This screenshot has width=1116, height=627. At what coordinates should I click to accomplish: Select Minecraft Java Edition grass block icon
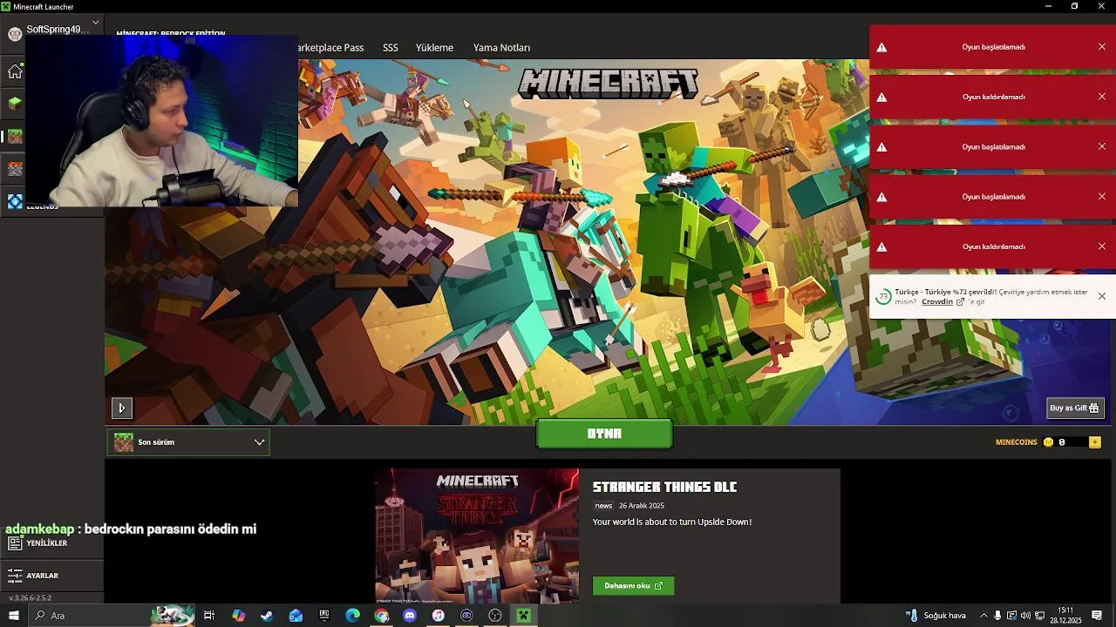click(x=15, y=104)
